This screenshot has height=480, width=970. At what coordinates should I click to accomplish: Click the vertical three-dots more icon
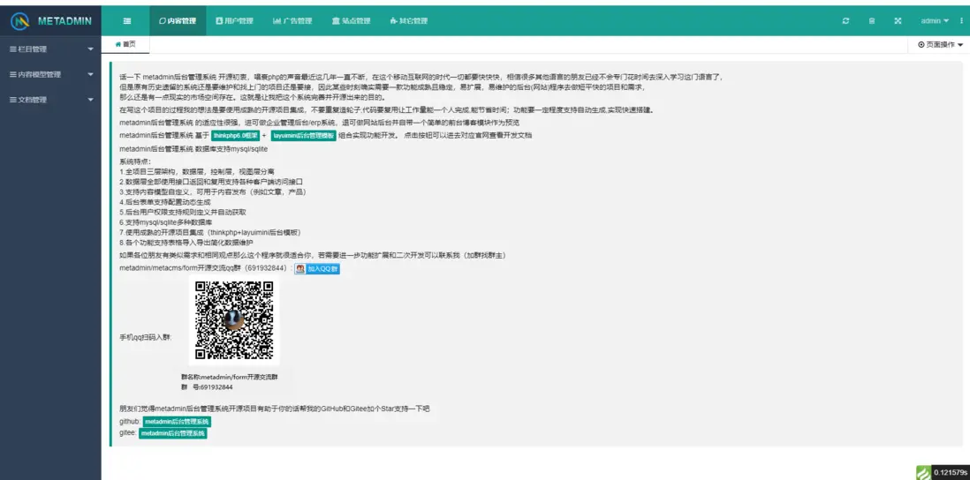[961, 21]
